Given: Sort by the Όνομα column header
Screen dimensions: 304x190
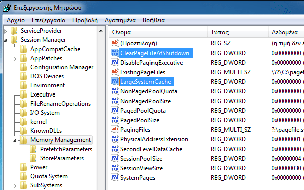Looking at the screenshot, I should (158, 32).
